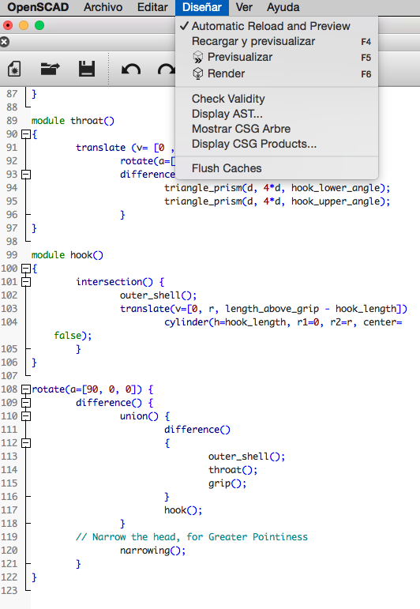
Task: Click the OpenSCAD application menu
Action: [x=38, y=7]
